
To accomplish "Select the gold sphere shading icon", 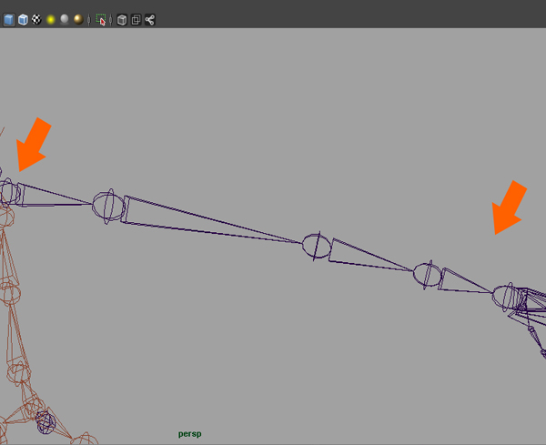I will pos(78,19).
